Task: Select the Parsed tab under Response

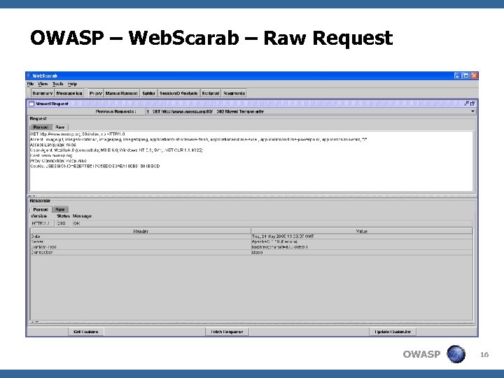Action: (x=41, y=209)
